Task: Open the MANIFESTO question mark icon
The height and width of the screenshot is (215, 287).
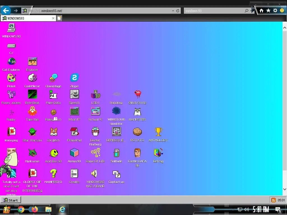Action: [54, 173]
